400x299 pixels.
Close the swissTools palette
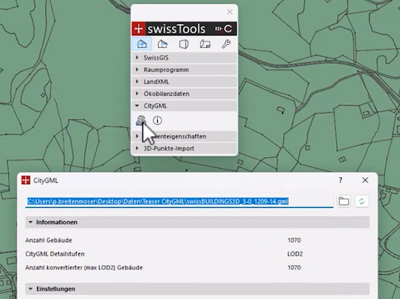(230, 12)
